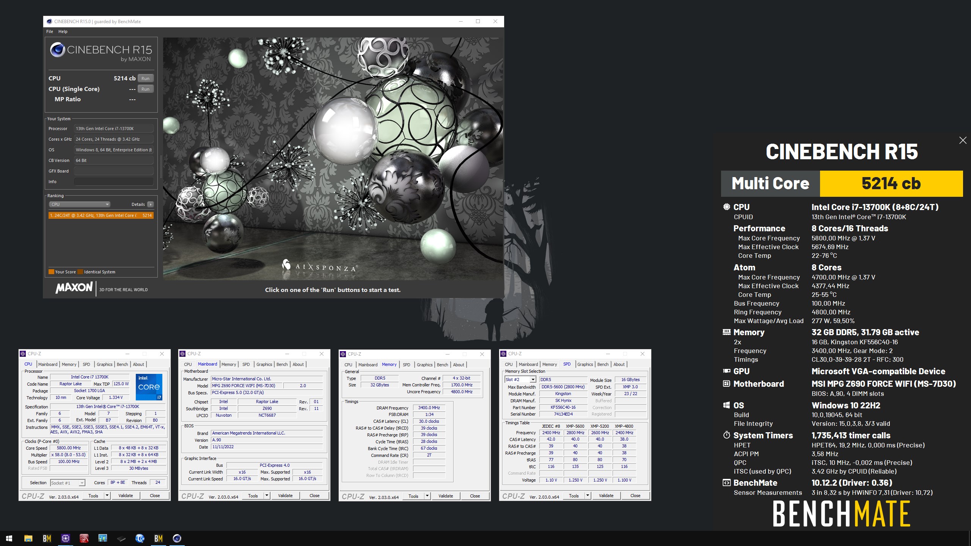Open the Windows Start menu
Image resolution: width=971 pixels, height=546 pixels.
click(9, 538)
